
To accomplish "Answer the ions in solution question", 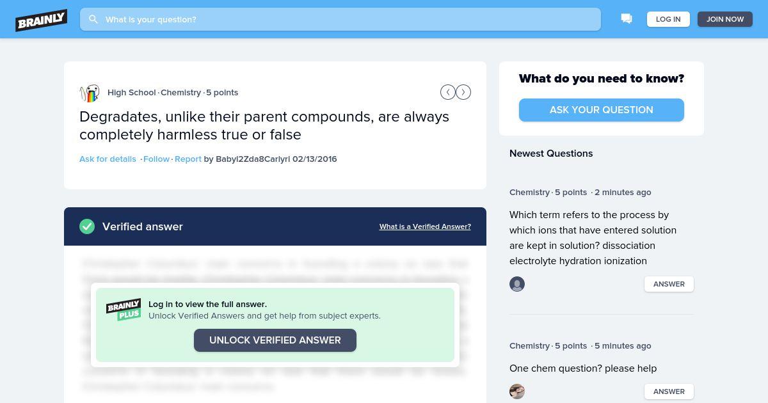I will click(669, 284).
